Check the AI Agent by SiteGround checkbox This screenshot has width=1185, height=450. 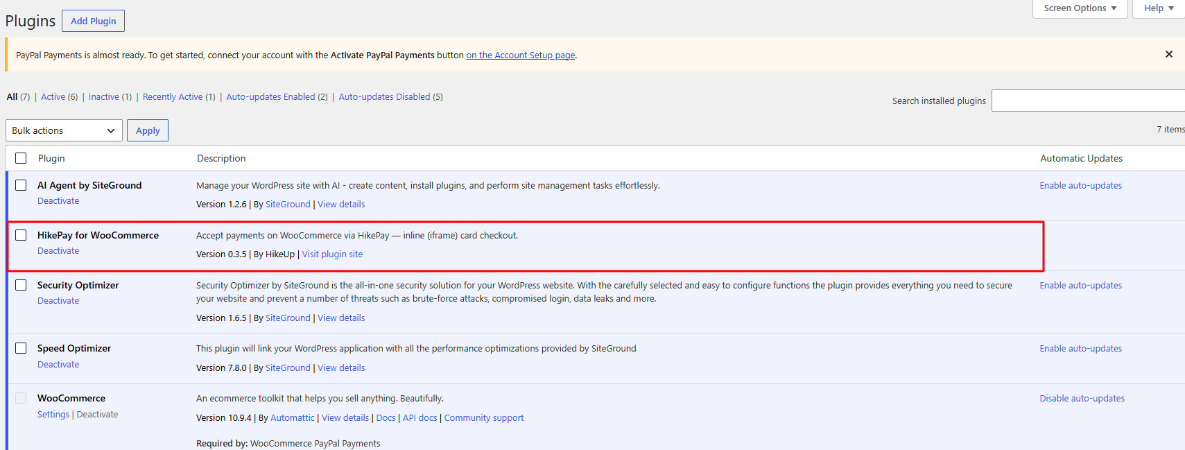(x=21, y=185)
